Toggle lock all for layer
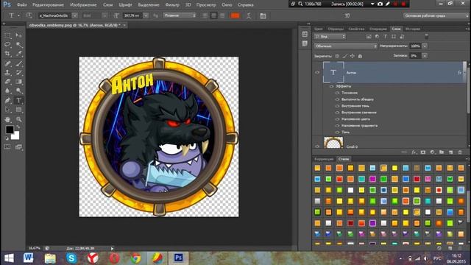 360,56
